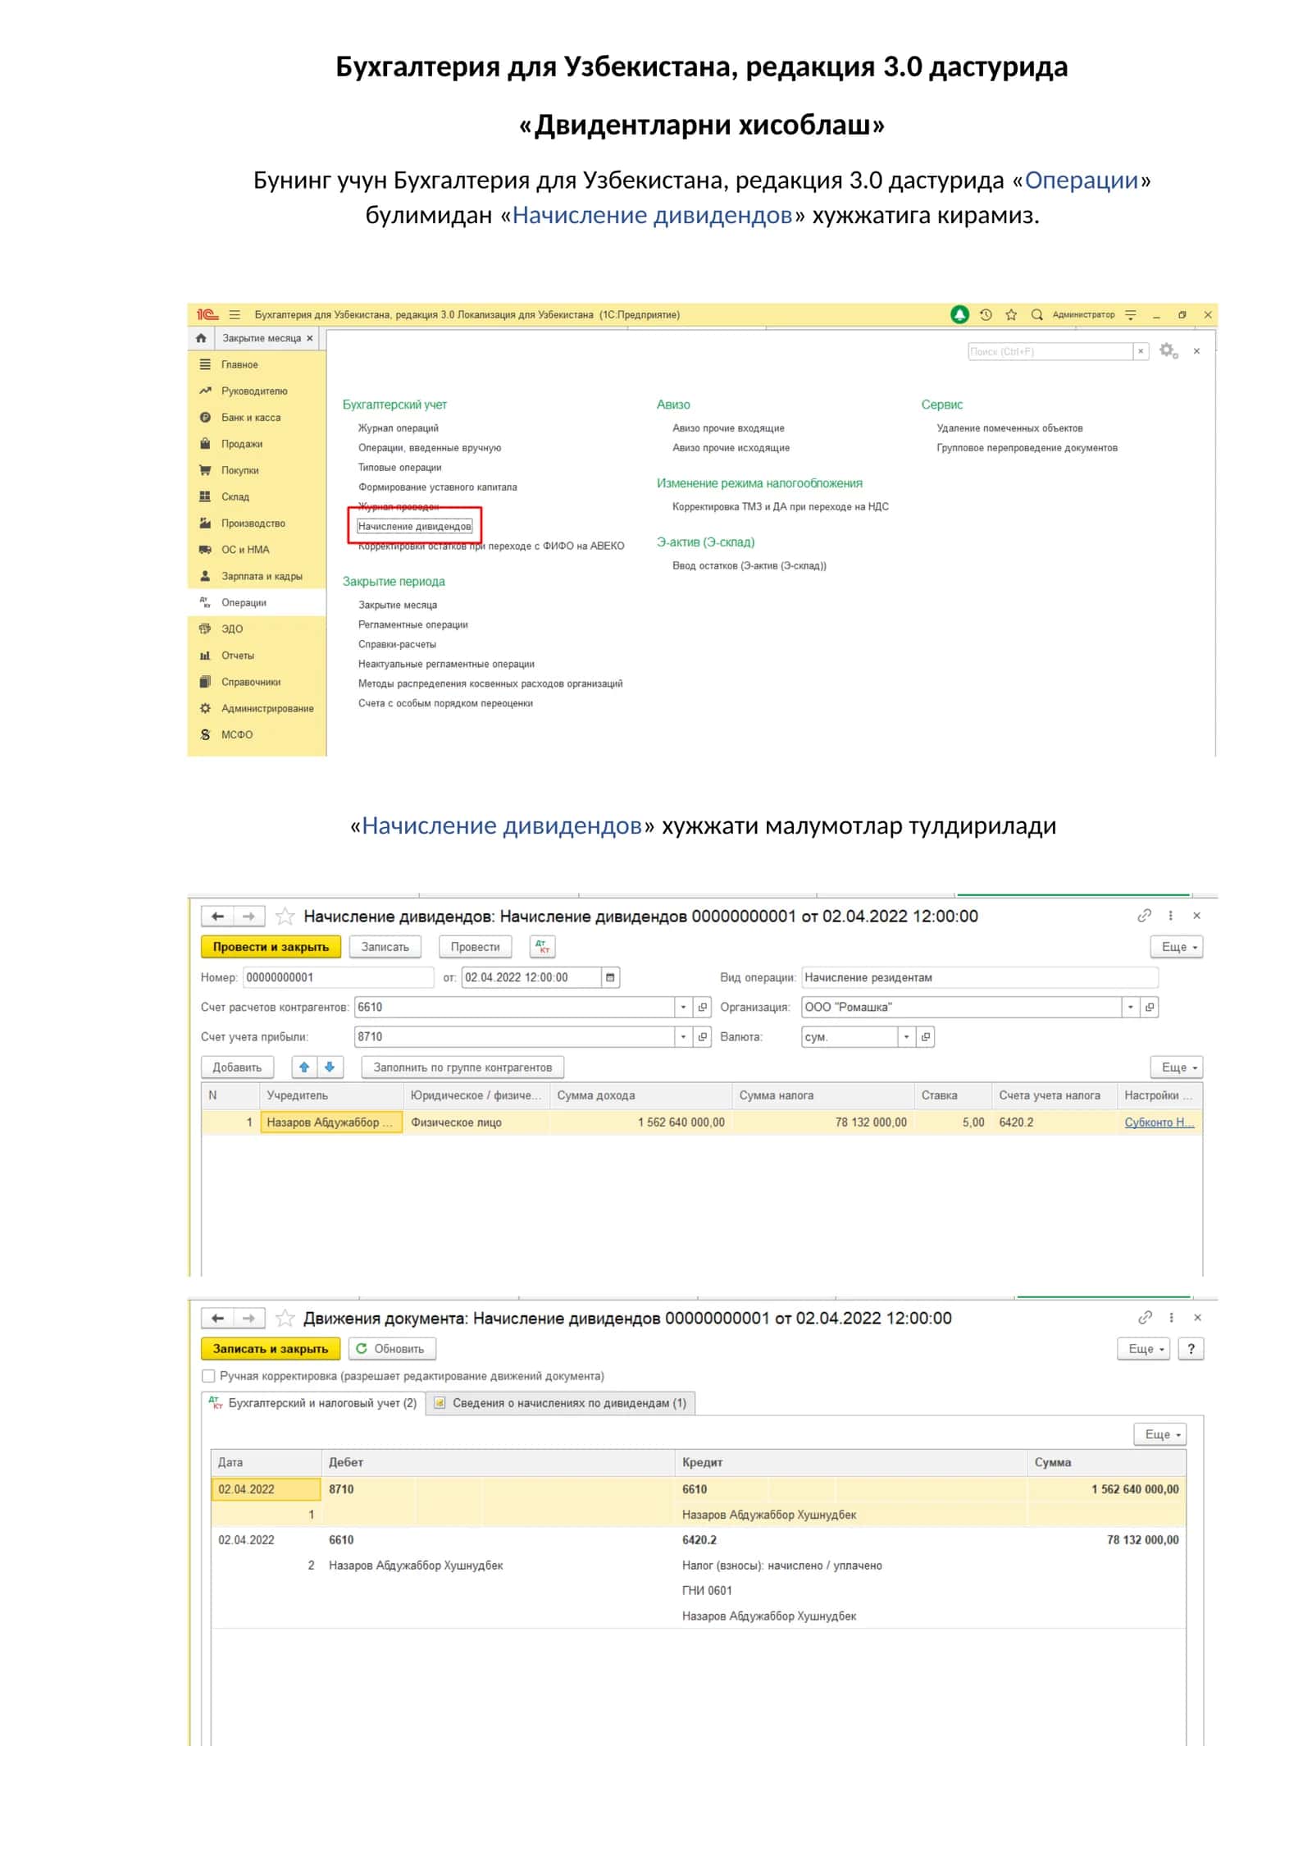Go forward in Начисление дивидендов document window

pos(248,916)
